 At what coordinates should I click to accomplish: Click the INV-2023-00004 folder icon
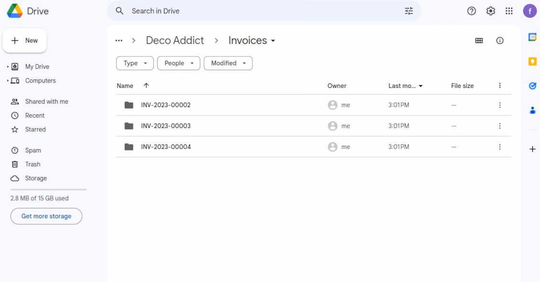129,147
